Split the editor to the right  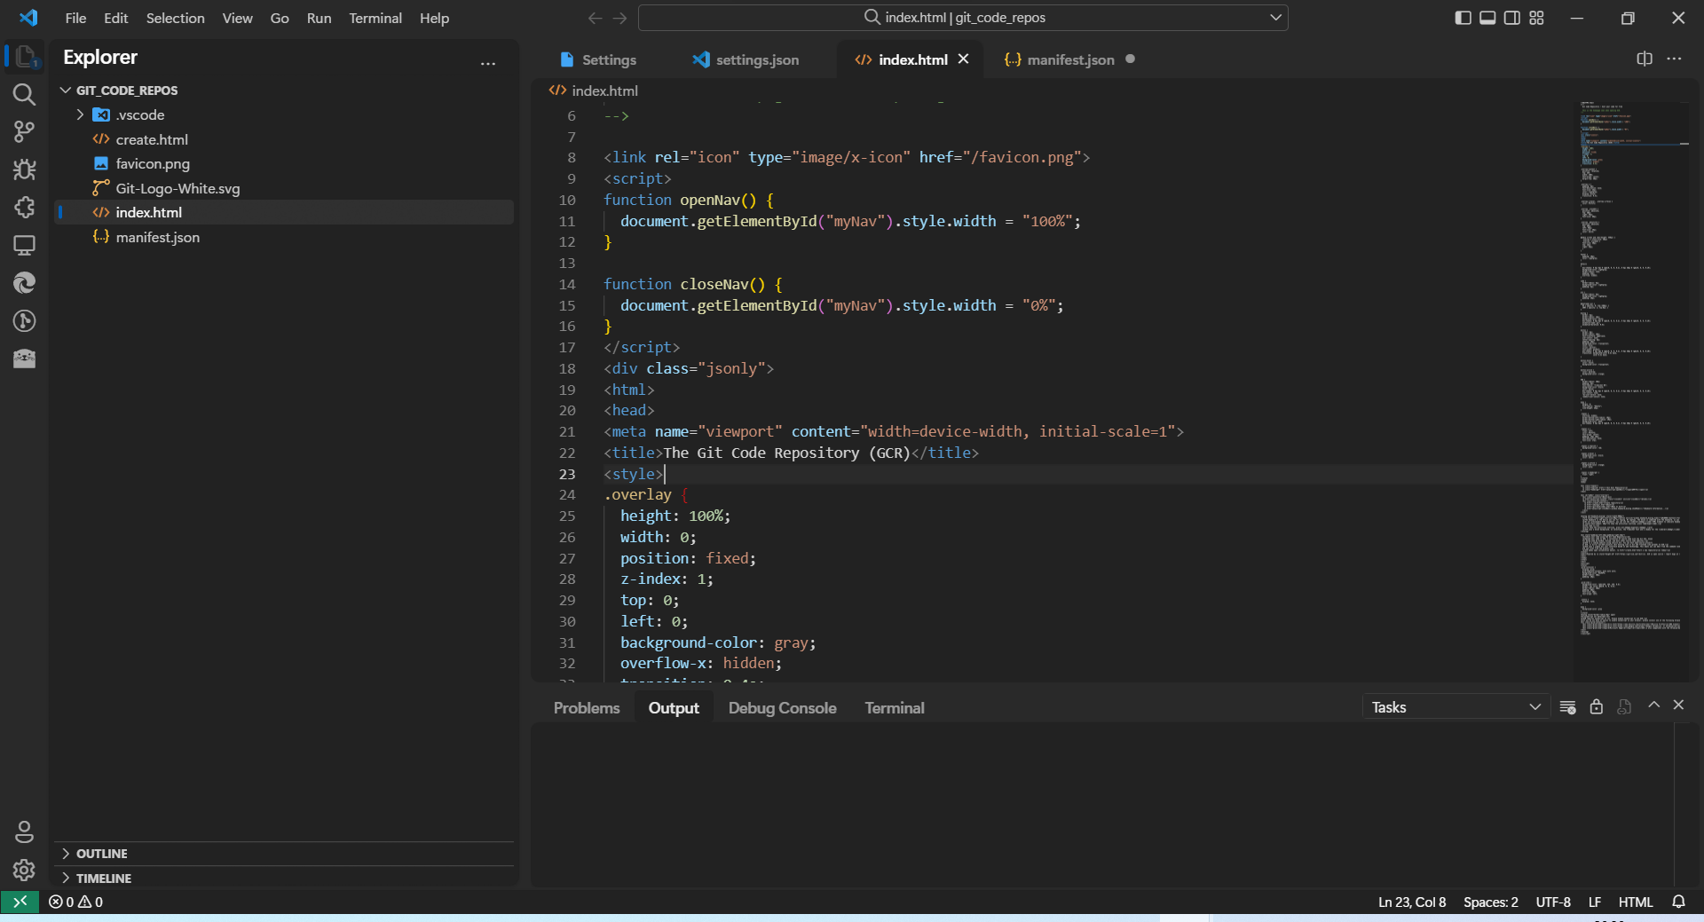[x=1645, y=59]
